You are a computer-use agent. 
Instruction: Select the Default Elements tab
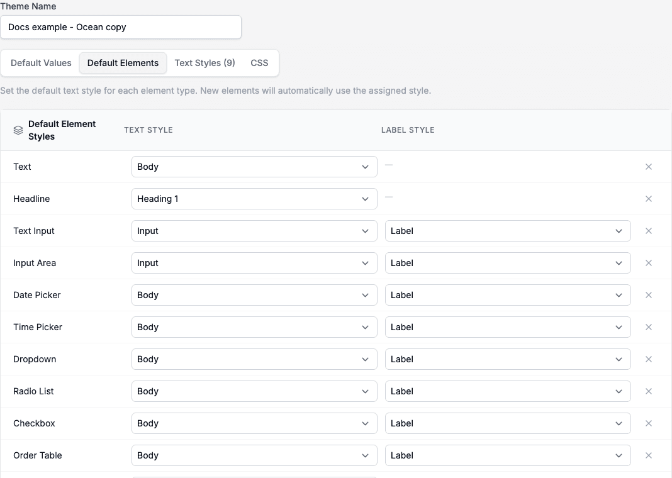(123, 63)
